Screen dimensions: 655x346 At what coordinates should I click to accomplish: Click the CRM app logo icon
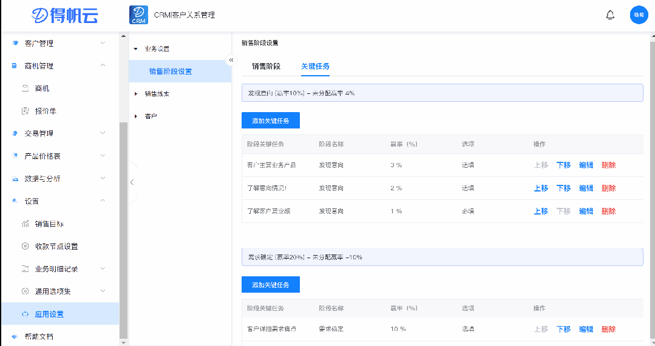tap(138, 15)
